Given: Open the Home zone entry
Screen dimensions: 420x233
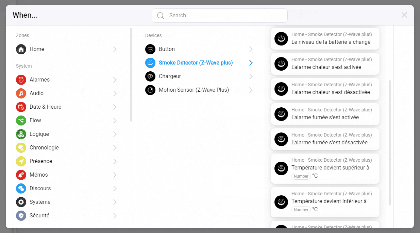Looking at the screenshot, I should point(67,49).
